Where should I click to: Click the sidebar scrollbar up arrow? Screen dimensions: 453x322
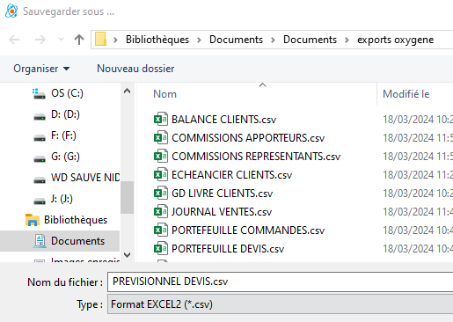(x=128, y=91)
